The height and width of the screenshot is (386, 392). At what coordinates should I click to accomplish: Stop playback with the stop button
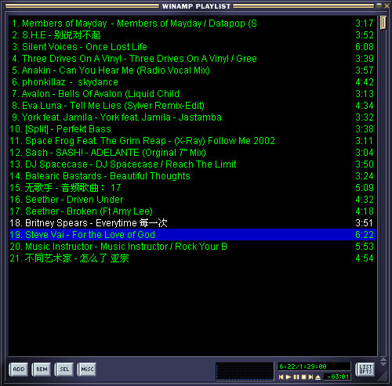(x=303, y=377)
